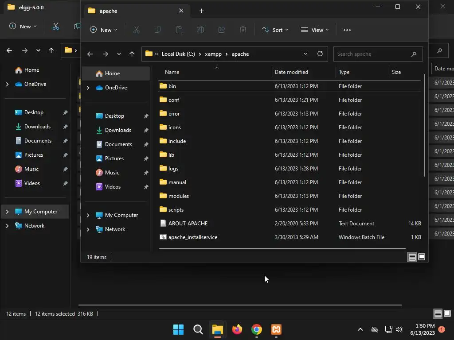The image size is (454, 340).
Task: Click the Rename icon in the apache window toolbar
Action: click(x=200, y=30)
